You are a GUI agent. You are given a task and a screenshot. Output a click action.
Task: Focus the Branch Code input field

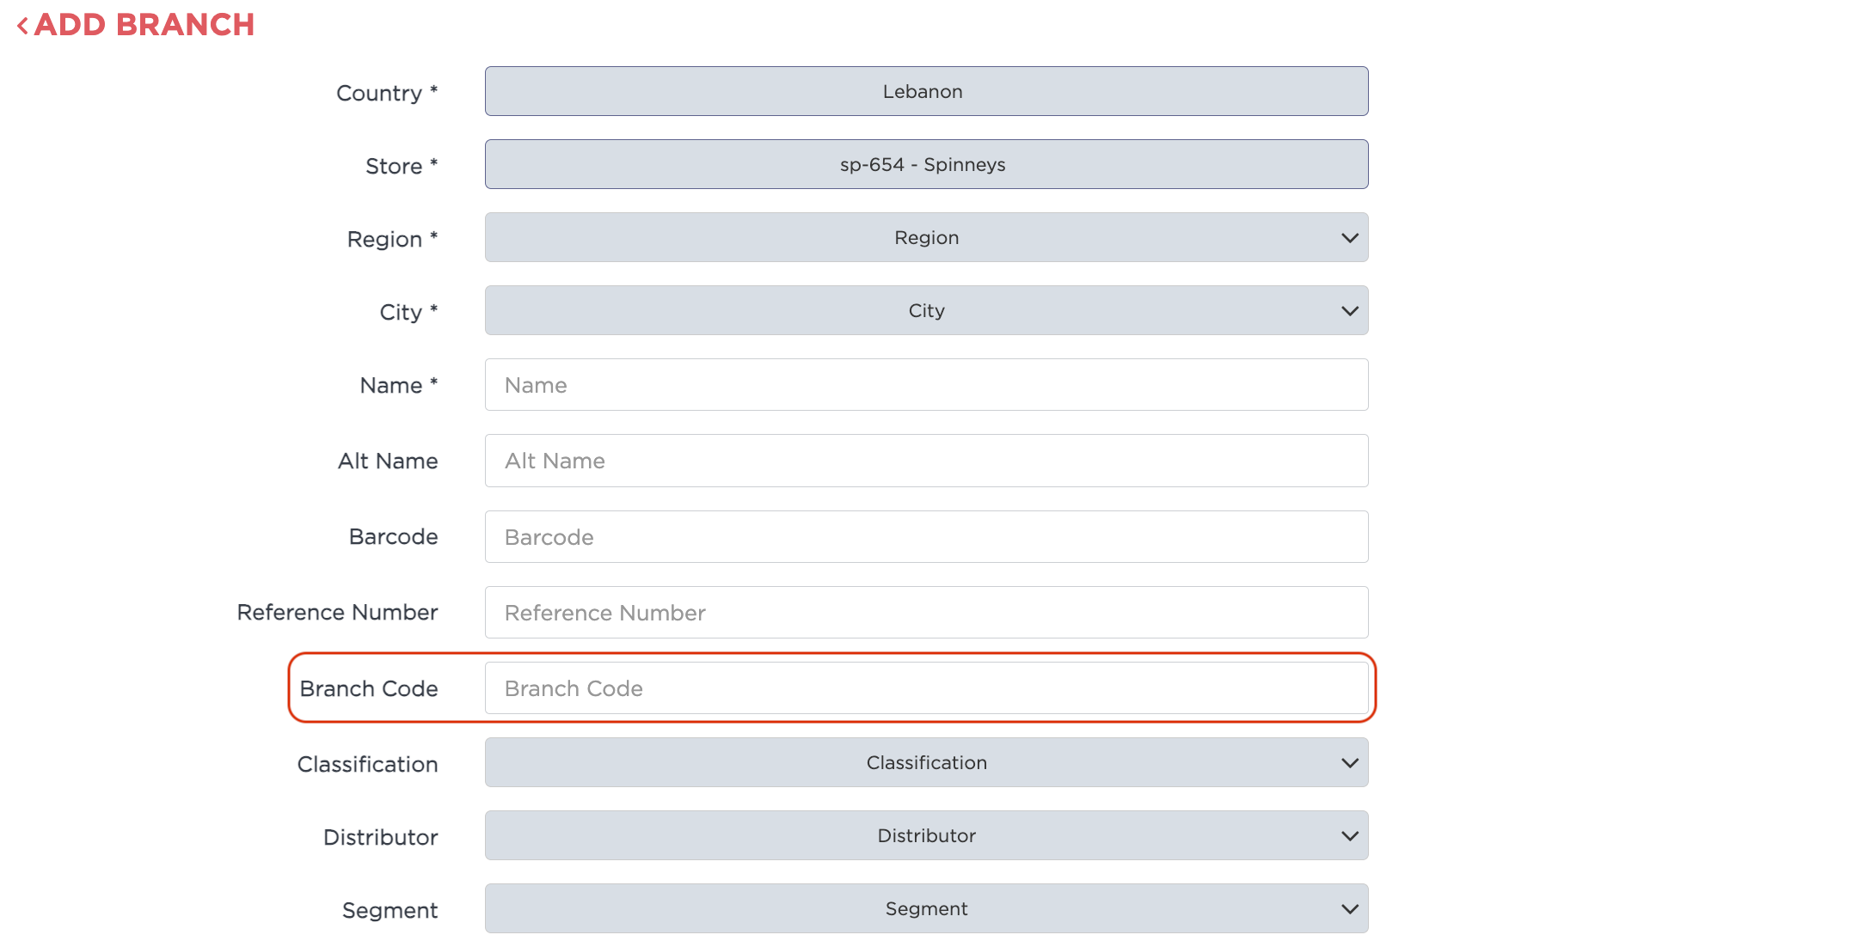[x=925, y=688]
